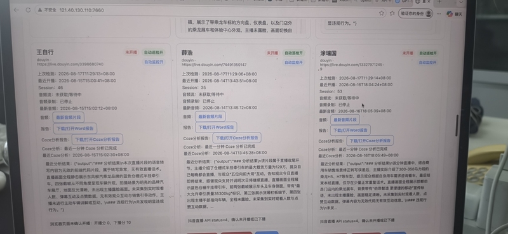This screenshot has width=508, height=234.
Task: Toggle 自动巡检开 on 涂瑞国's card
Action: click(x=427, y=53)
